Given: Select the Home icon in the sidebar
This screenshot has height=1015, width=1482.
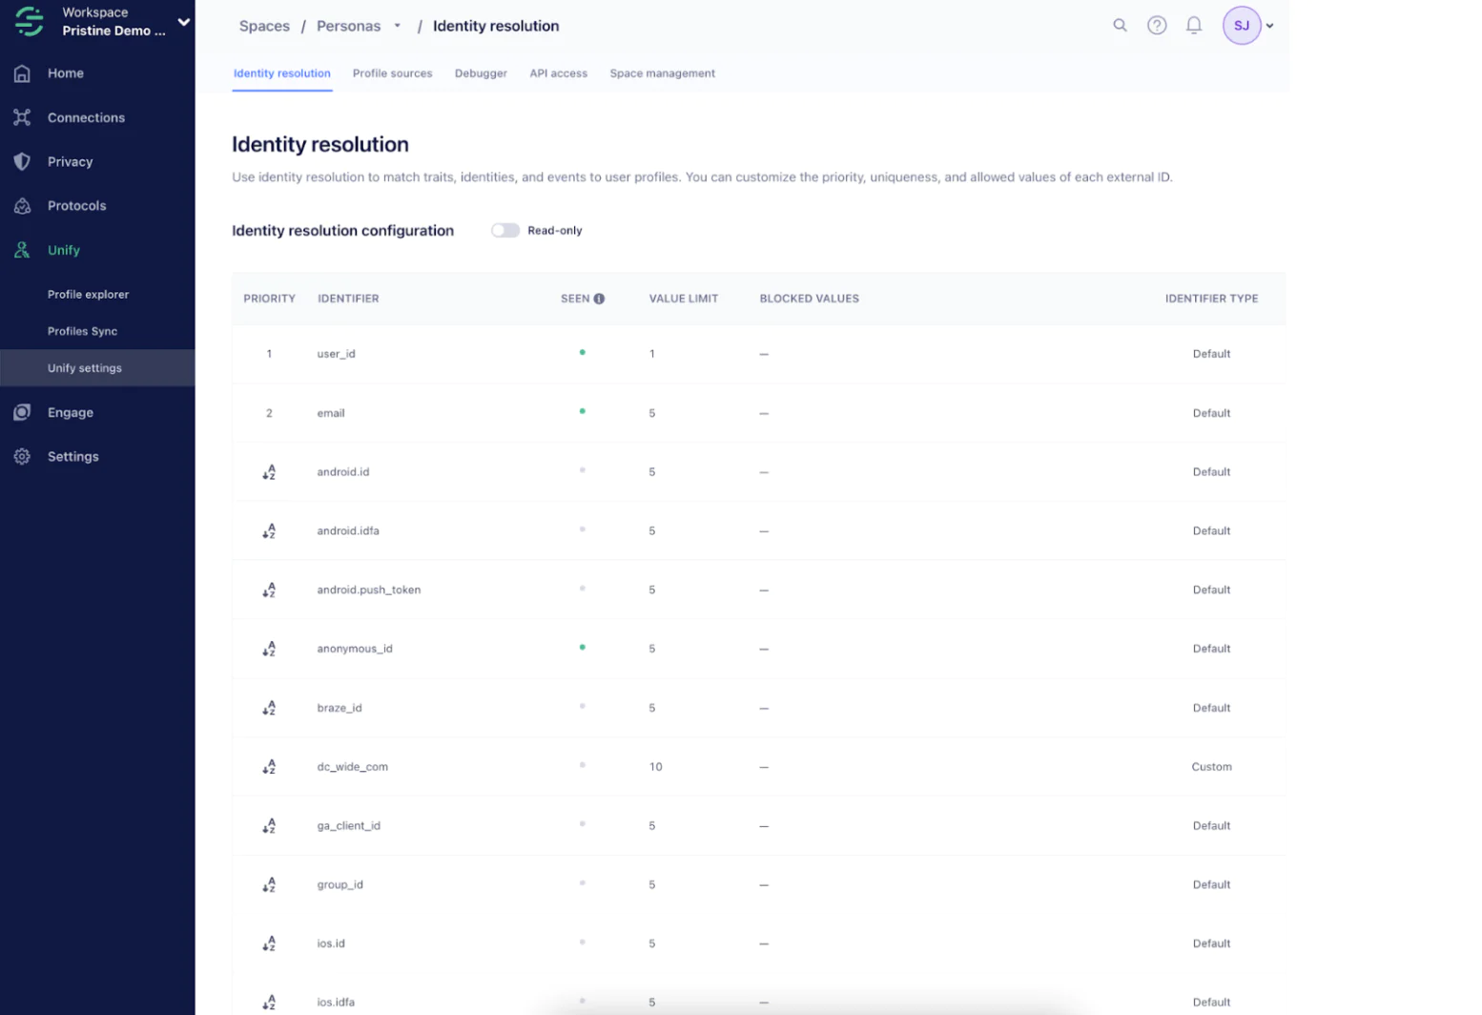Looking at the screenshot, I should click(21, 72).
